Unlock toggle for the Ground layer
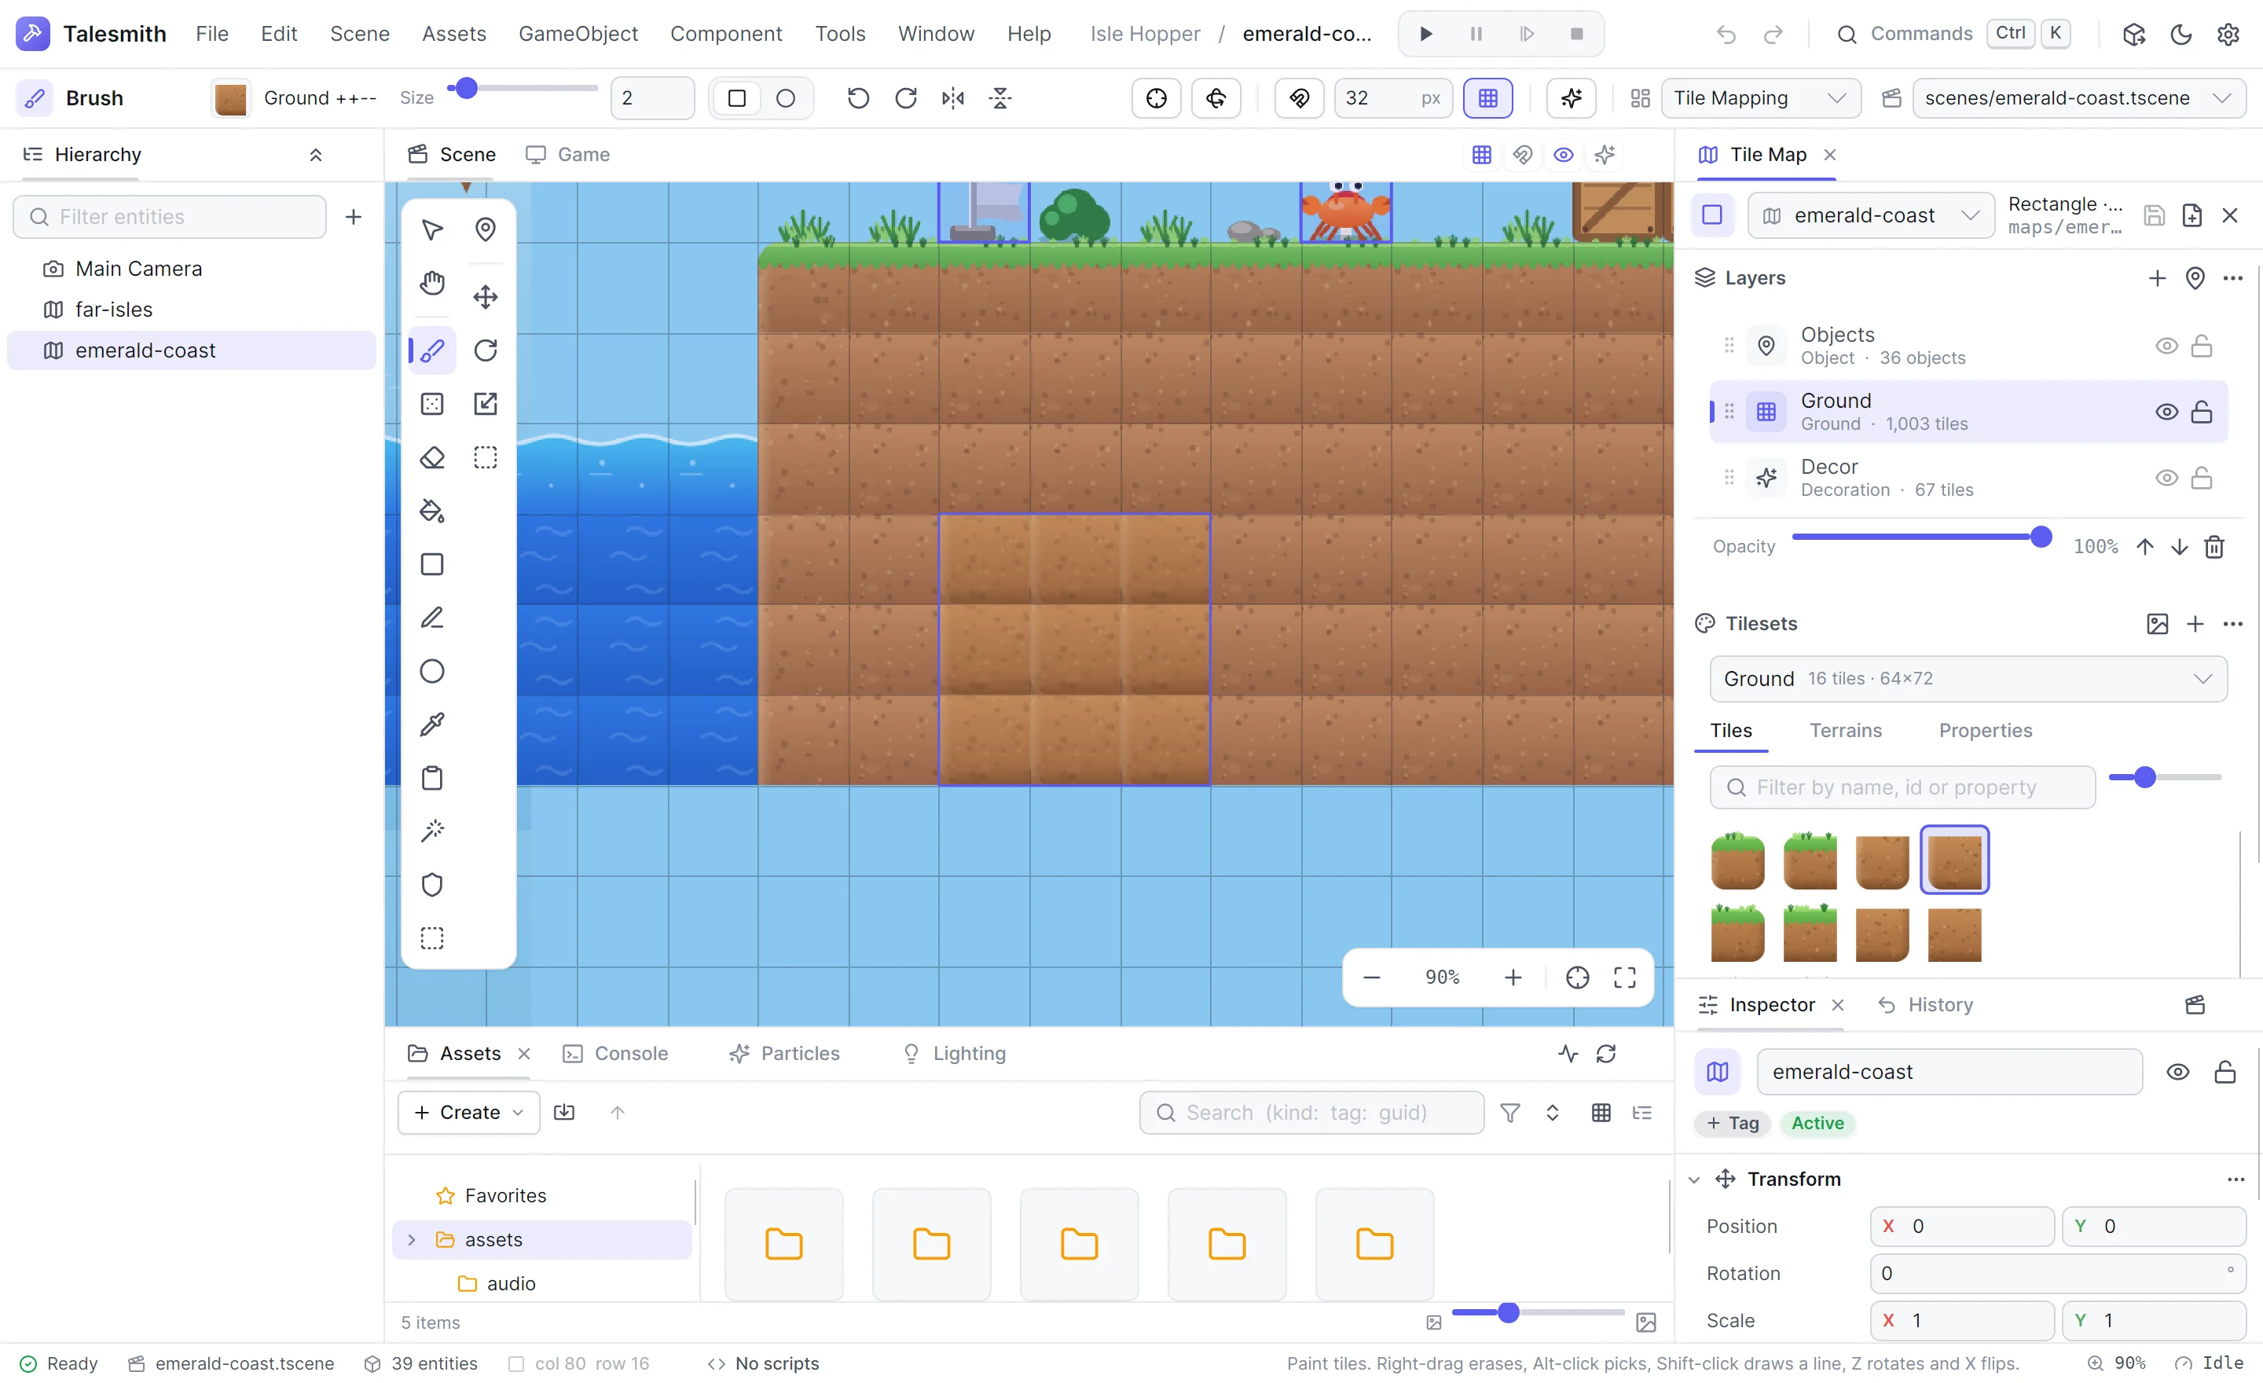This screenshot has height=1383, width=2263. [x=2202, y=413]
